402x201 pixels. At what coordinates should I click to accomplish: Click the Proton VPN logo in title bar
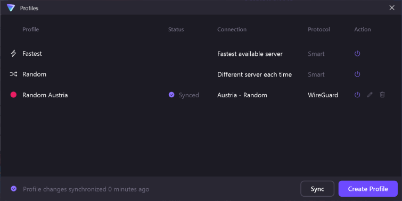click(11, 8)
